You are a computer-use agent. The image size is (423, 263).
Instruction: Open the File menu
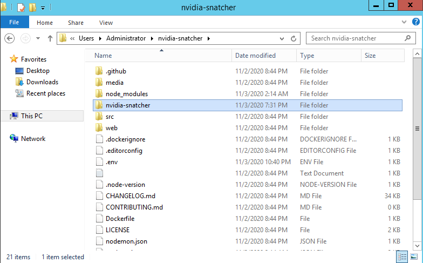click(x=14, y=22)
